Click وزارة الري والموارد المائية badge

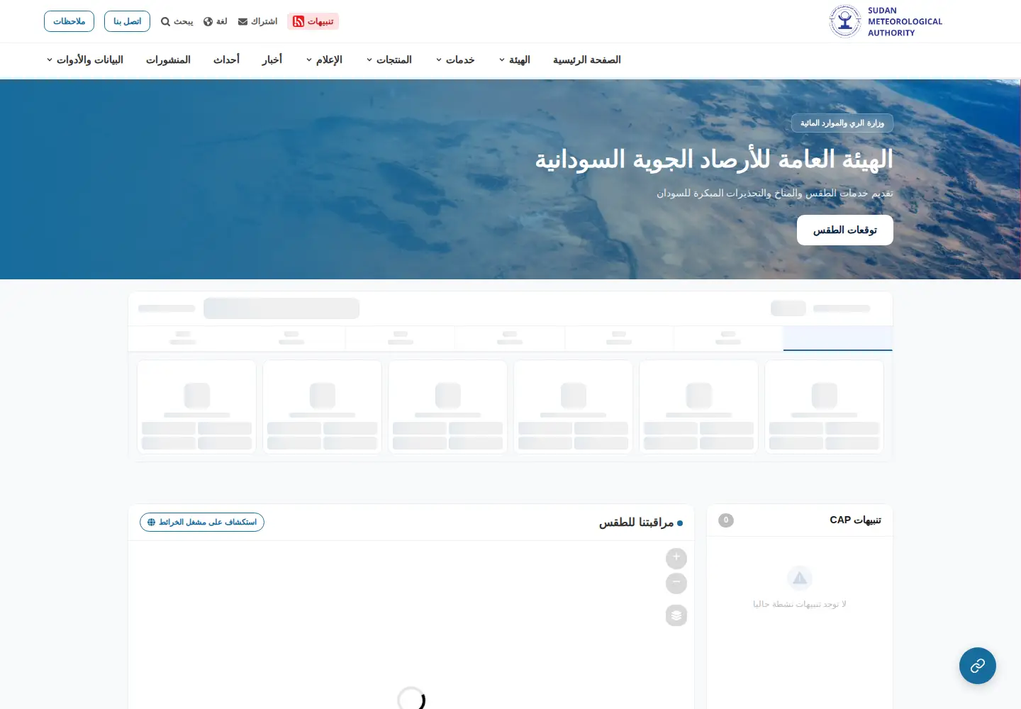pos(842,123)
